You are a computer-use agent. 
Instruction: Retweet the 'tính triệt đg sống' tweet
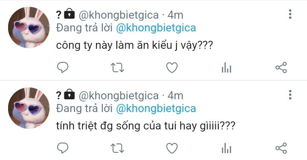117,148
